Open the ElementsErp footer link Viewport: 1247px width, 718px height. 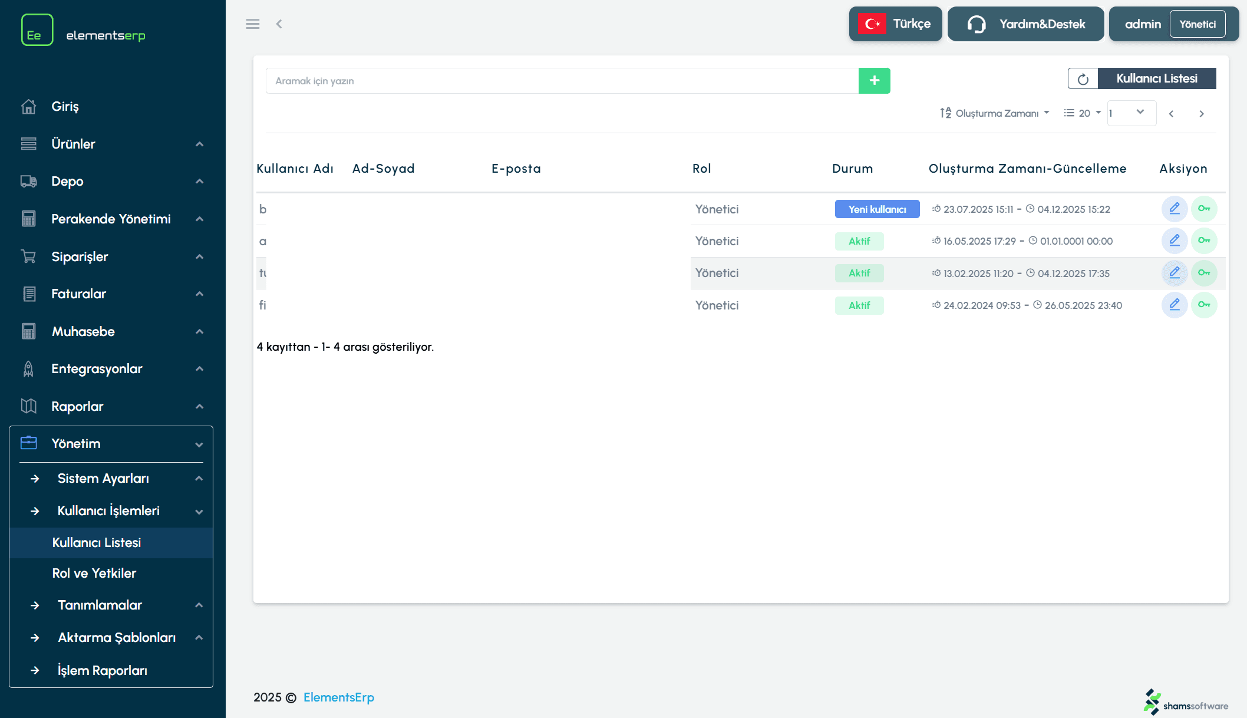(x=338, y=697)
